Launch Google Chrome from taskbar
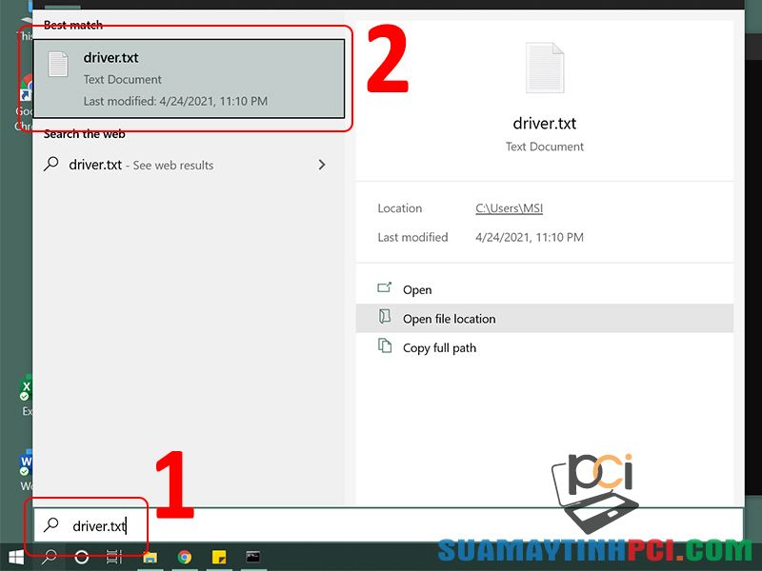The image size is (762, 571). pyautogui.click(x=185, y=557)
